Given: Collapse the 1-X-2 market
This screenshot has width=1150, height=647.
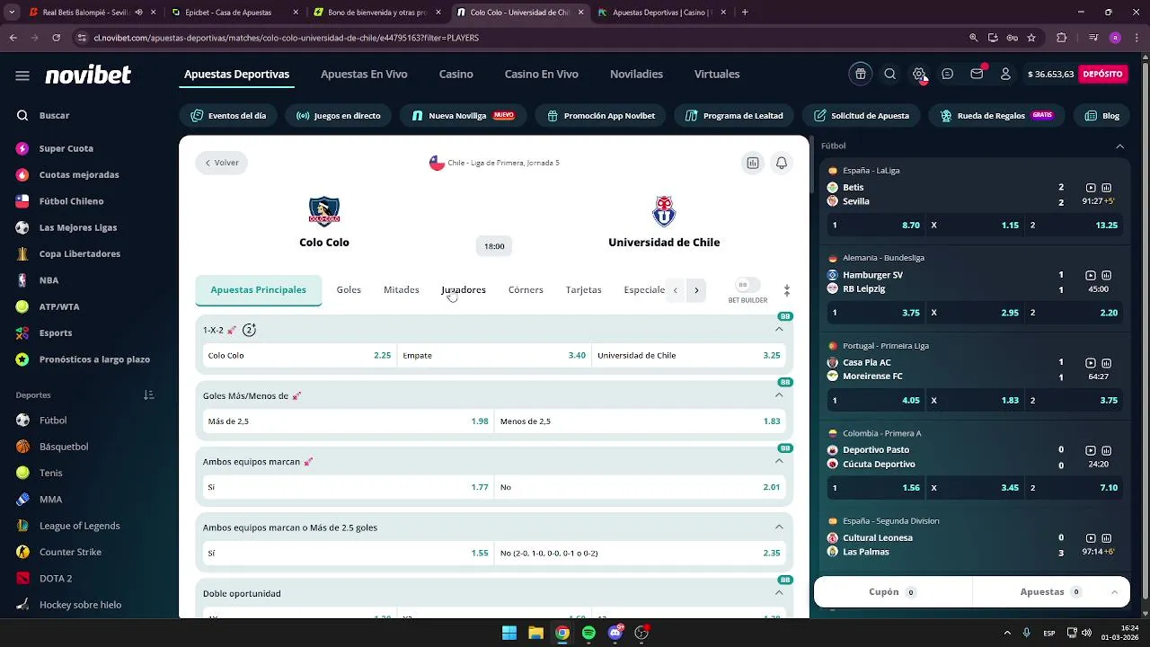Looking at the screenshot, I should click(x=779, y=330).
